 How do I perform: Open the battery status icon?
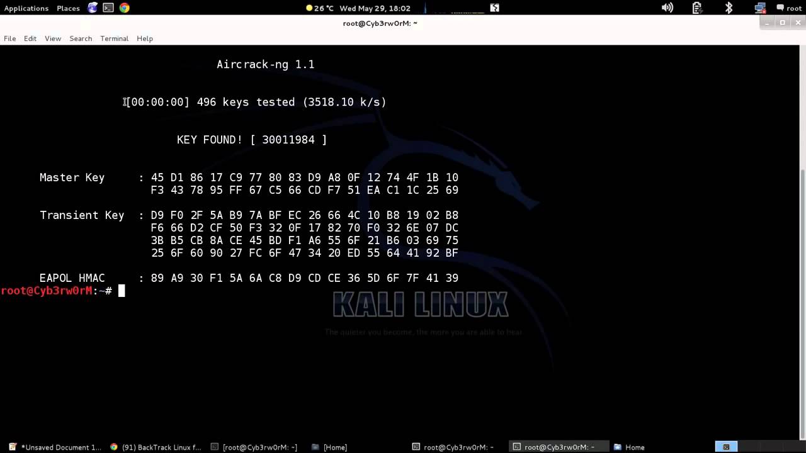697,8
